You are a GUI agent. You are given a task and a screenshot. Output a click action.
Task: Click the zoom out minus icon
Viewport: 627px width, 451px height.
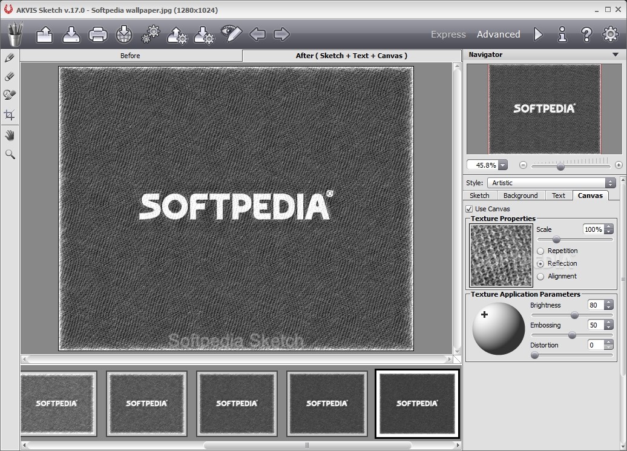pos(523,165)
